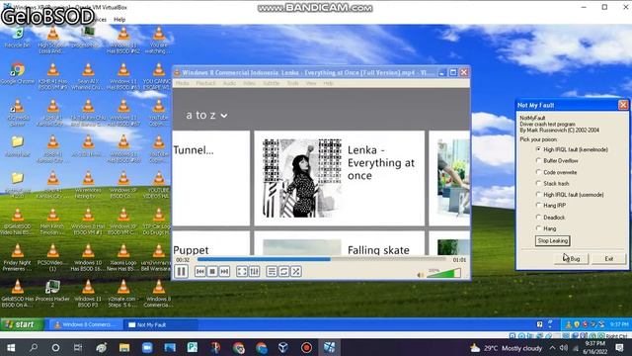Screen dimensions: 632x356
Task: Select Friday Night Premieres desktop file
Action: tap(18, 257)
